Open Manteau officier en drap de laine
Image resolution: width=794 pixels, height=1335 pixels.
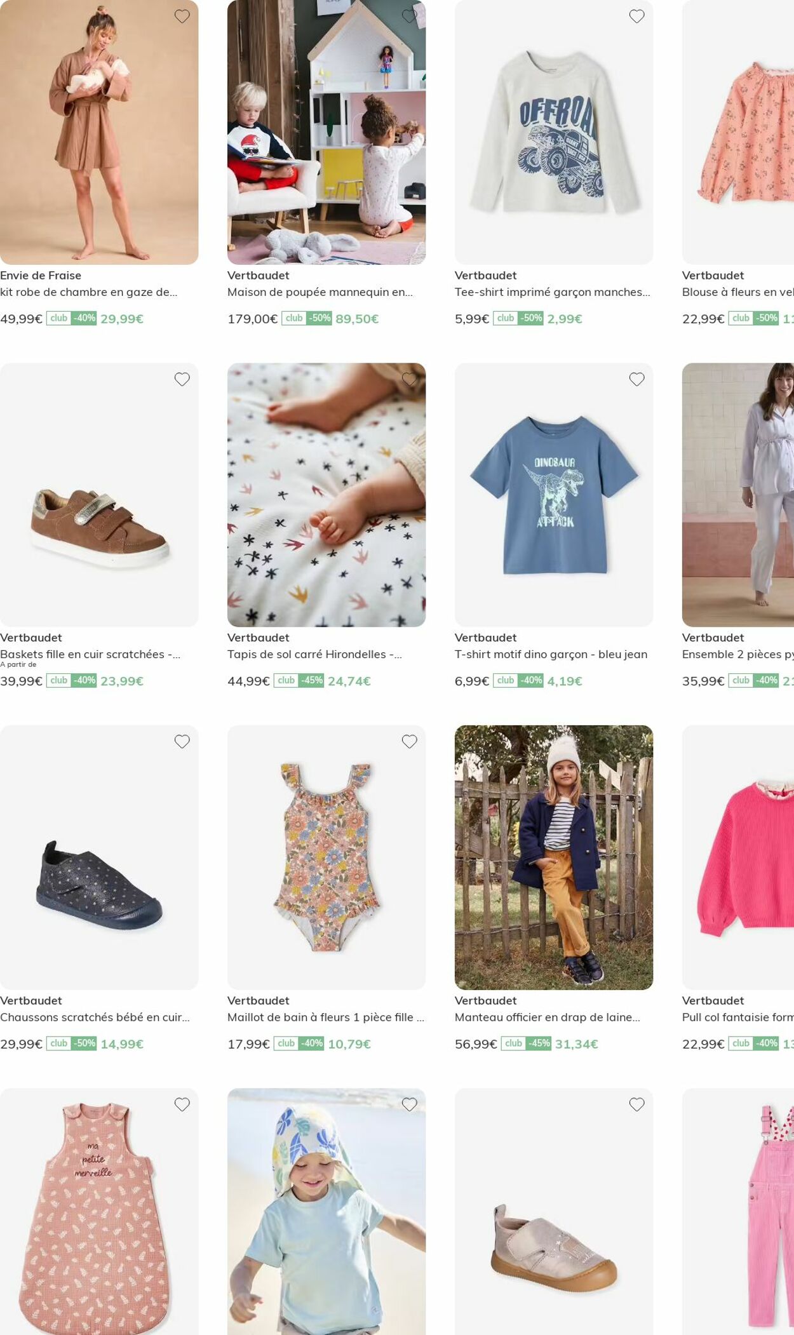(548, 1017)
